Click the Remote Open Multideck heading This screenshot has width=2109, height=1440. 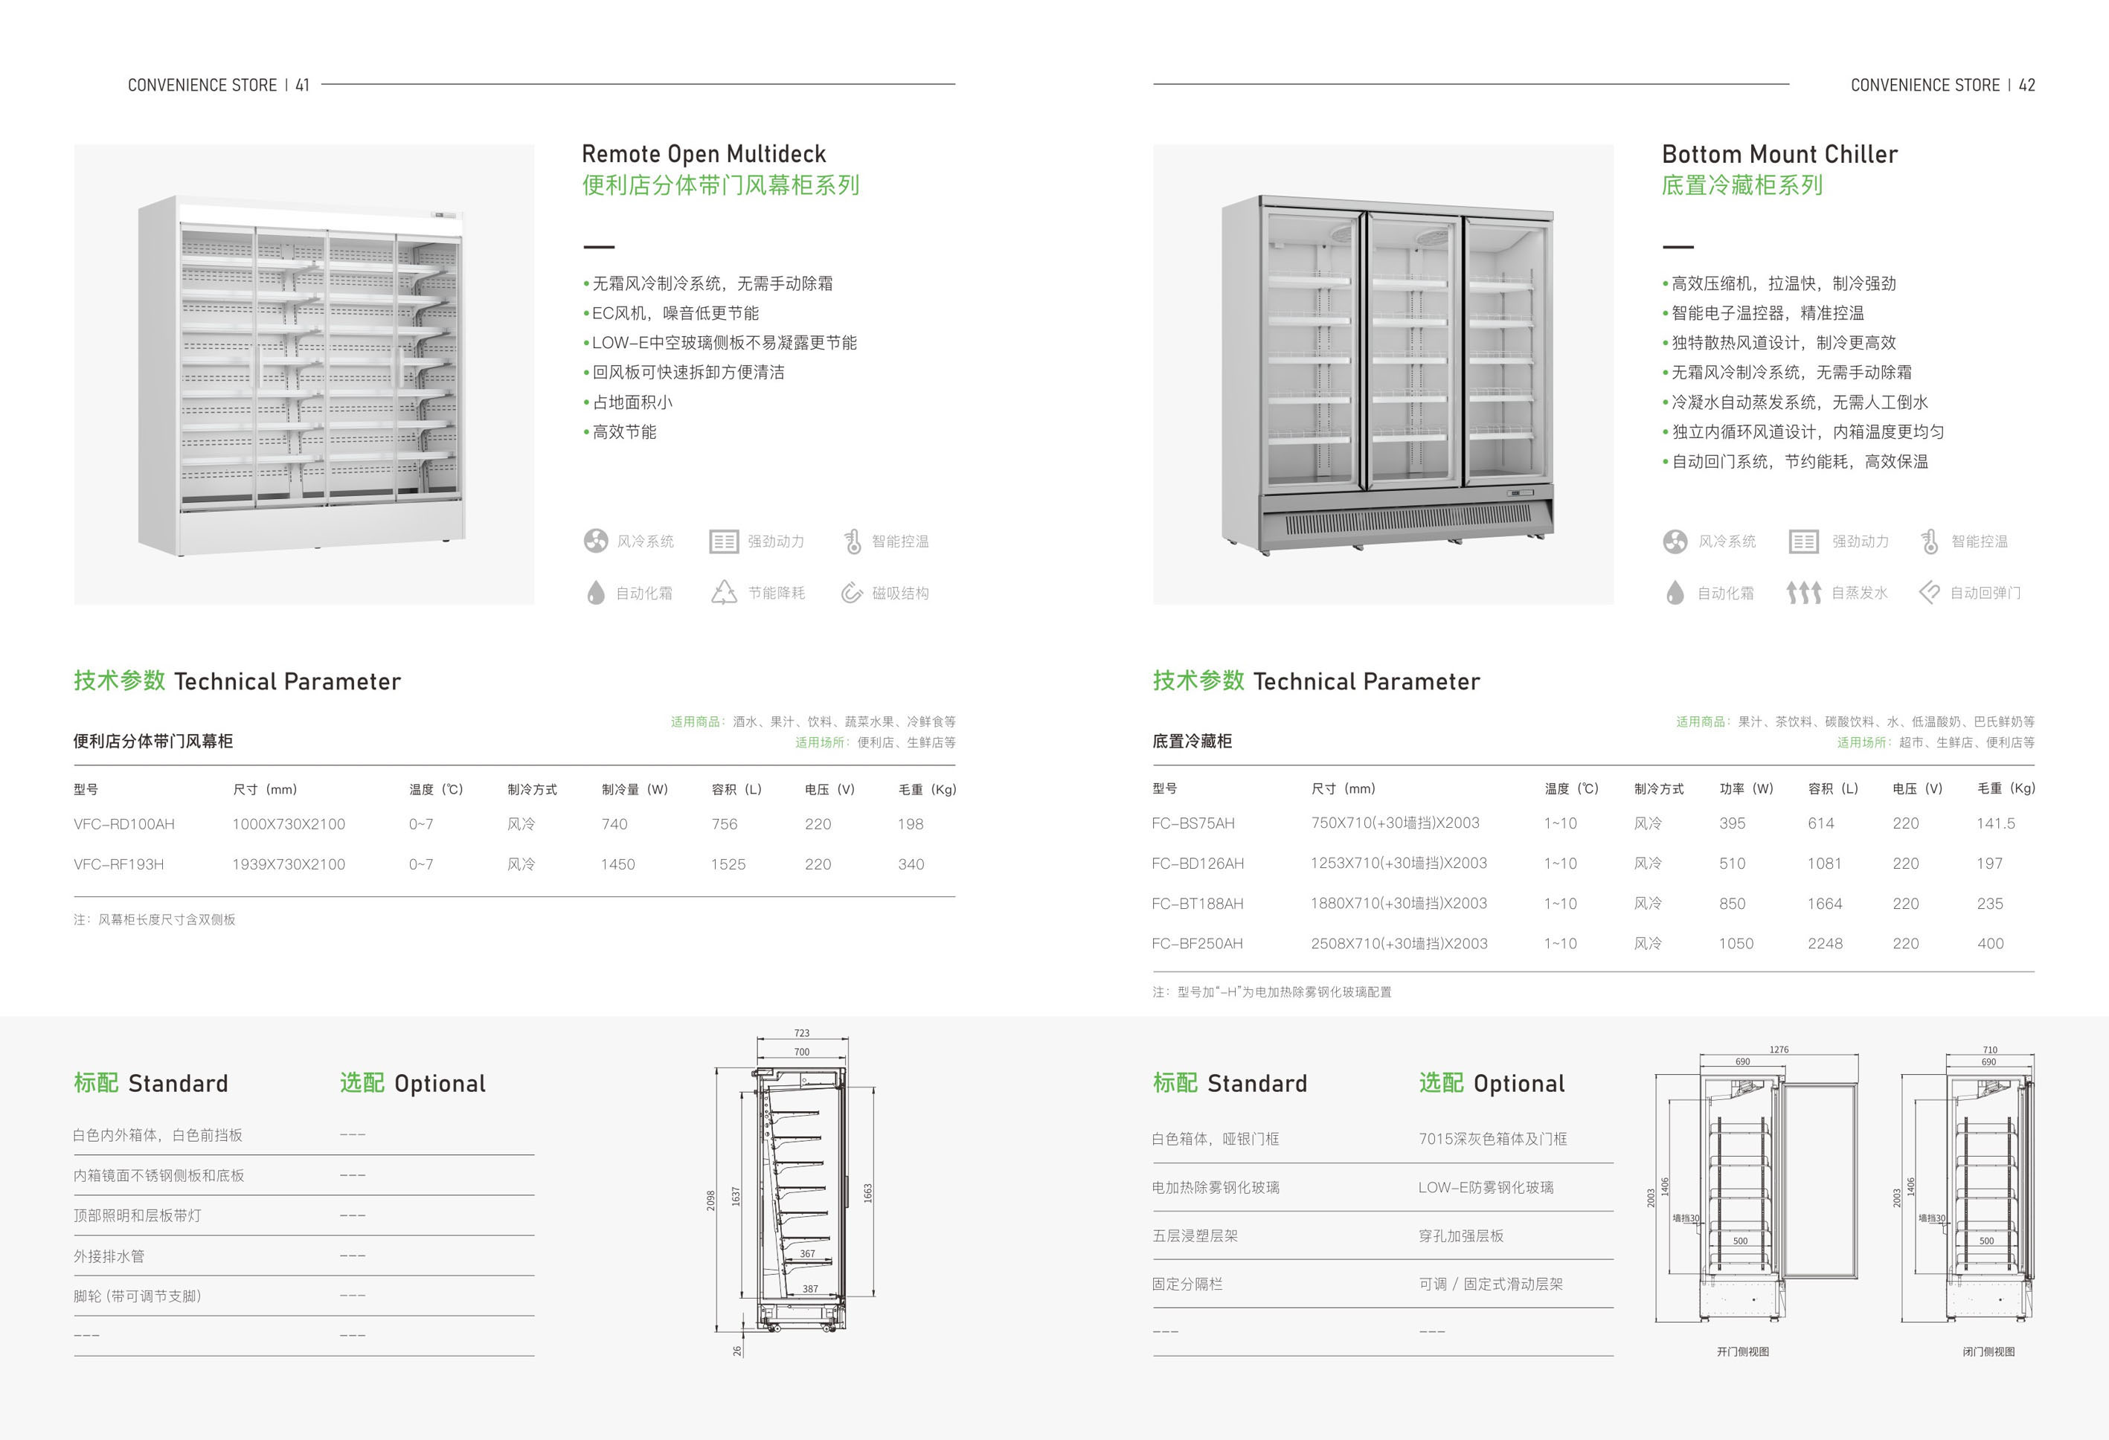click(x=704, y=154)
